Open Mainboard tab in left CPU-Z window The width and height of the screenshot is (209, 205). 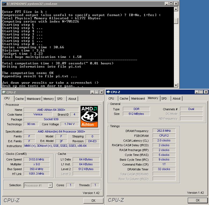click(34, 99)
